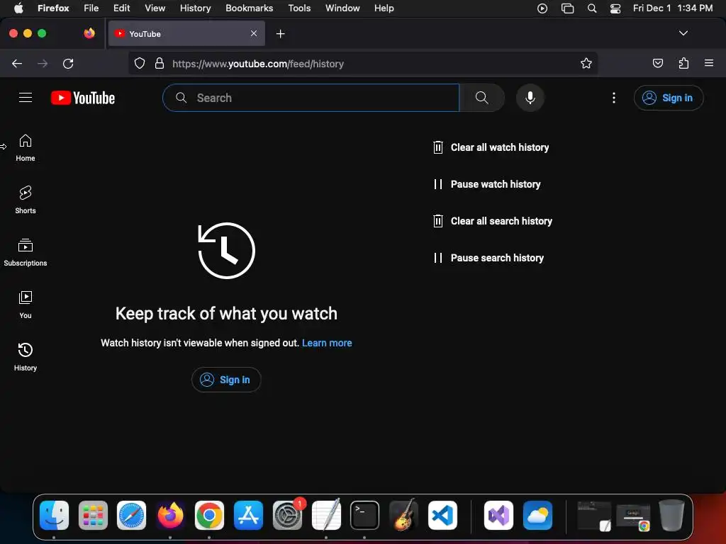The height and width of the screenshot is (544, 726).
Task: Click the YouTube logo
Action: [x=83, y=98]
